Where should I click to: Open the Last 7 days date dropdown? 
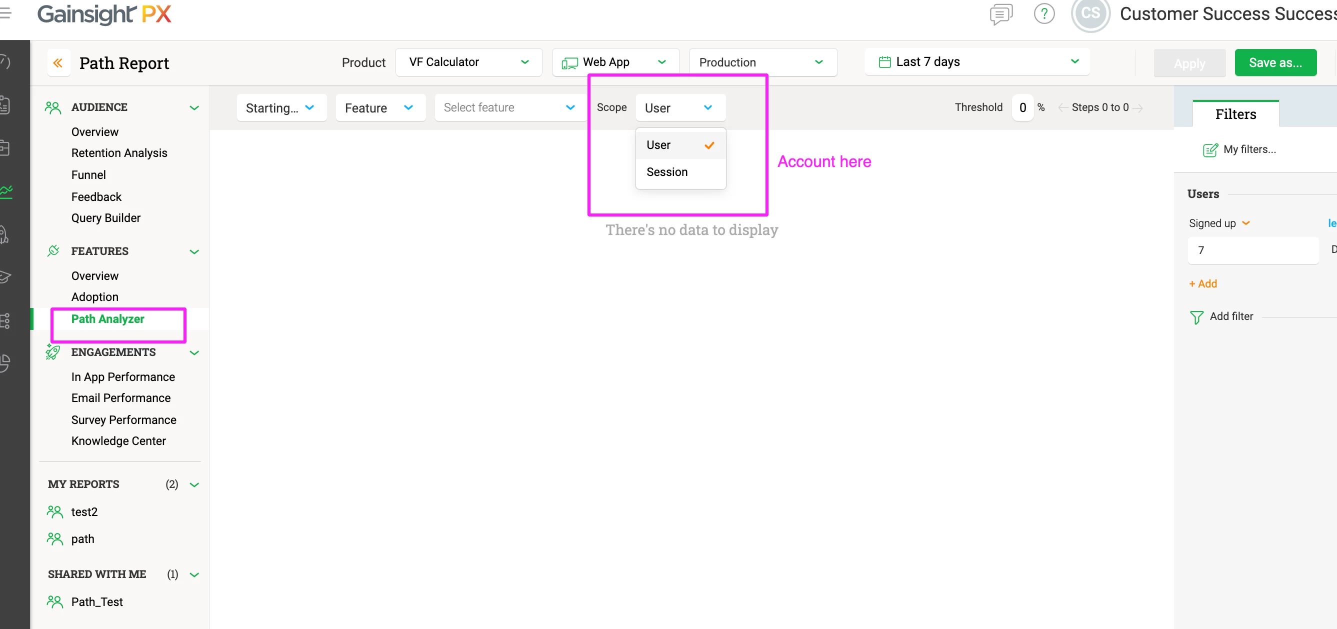[977, 62]
